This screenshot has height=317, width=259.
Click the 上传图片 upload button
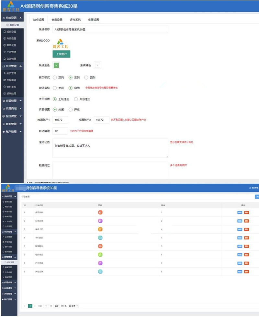(x=62, y=54)
